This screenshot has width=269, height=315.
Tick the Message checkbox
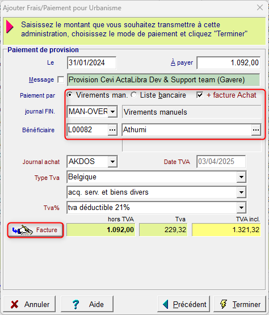[x=61, y=79]
